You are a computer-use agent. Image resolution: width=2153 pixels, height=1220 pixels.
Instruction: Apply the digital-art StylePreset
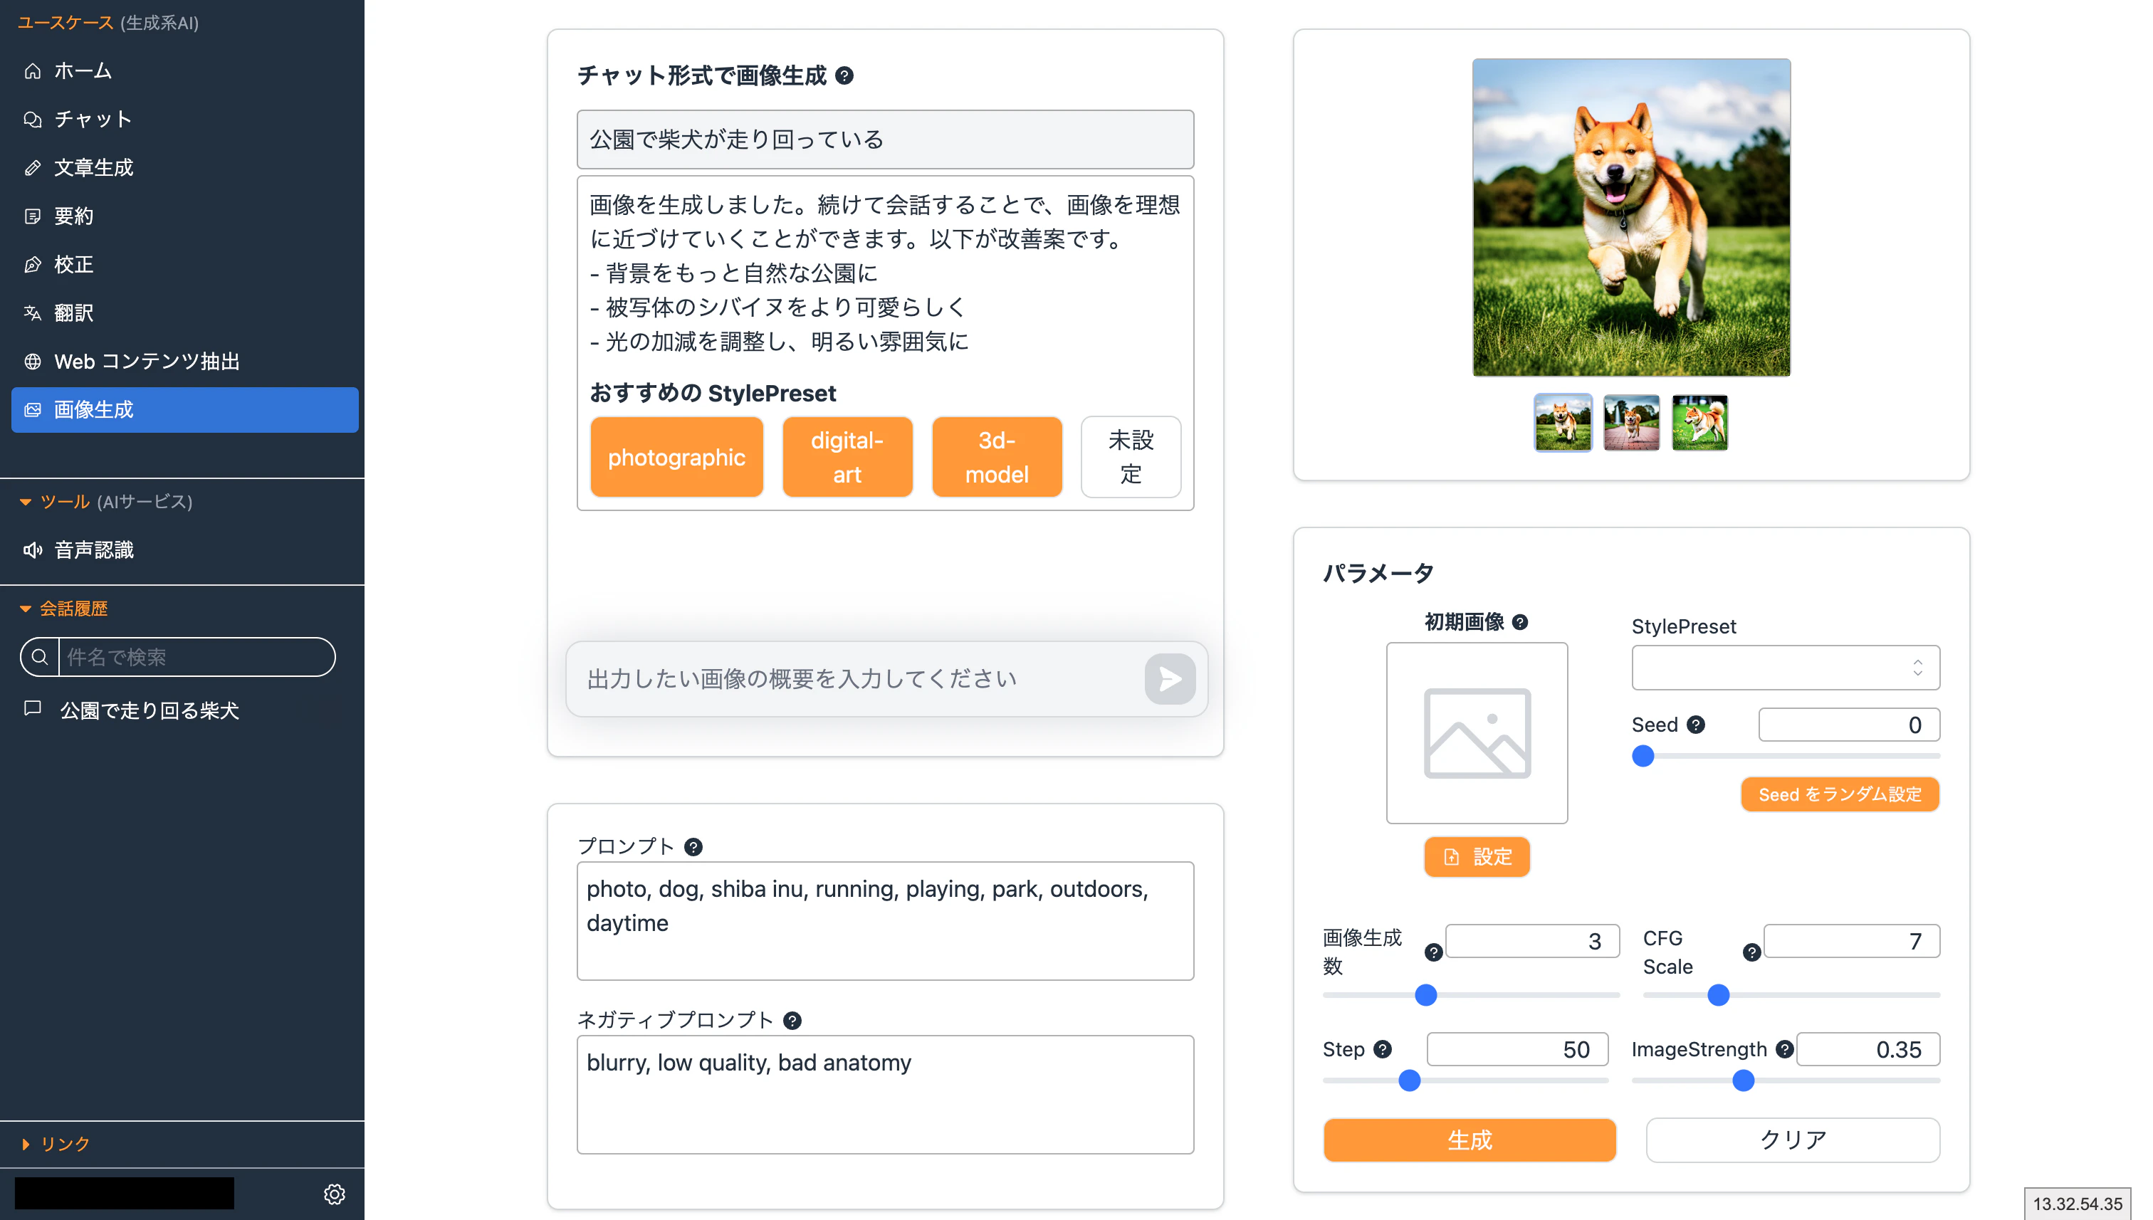847,458
